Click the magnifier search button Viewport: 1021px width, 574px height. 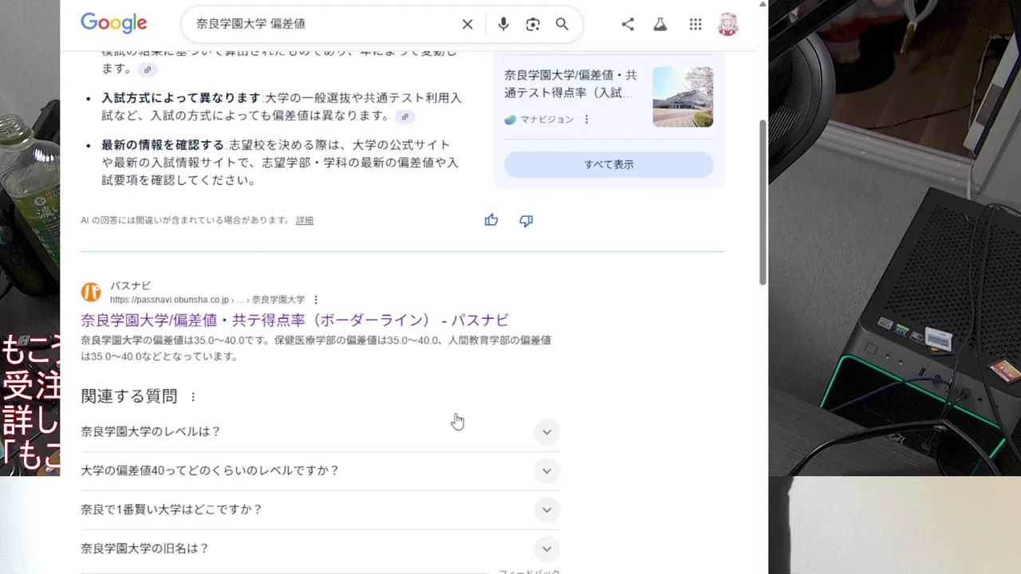coord(562,24)
